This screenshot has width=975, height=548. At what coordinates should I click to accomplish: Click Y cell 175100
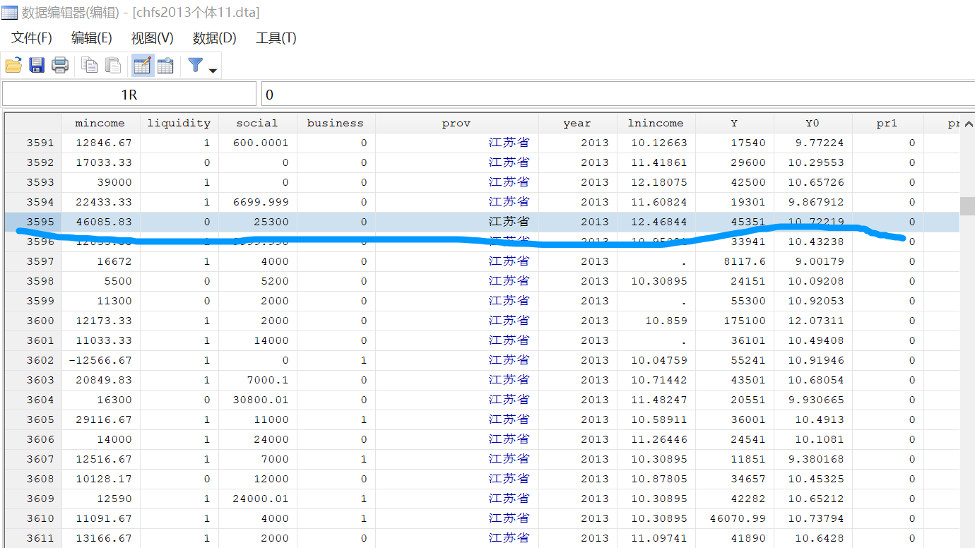pos(734,321)
